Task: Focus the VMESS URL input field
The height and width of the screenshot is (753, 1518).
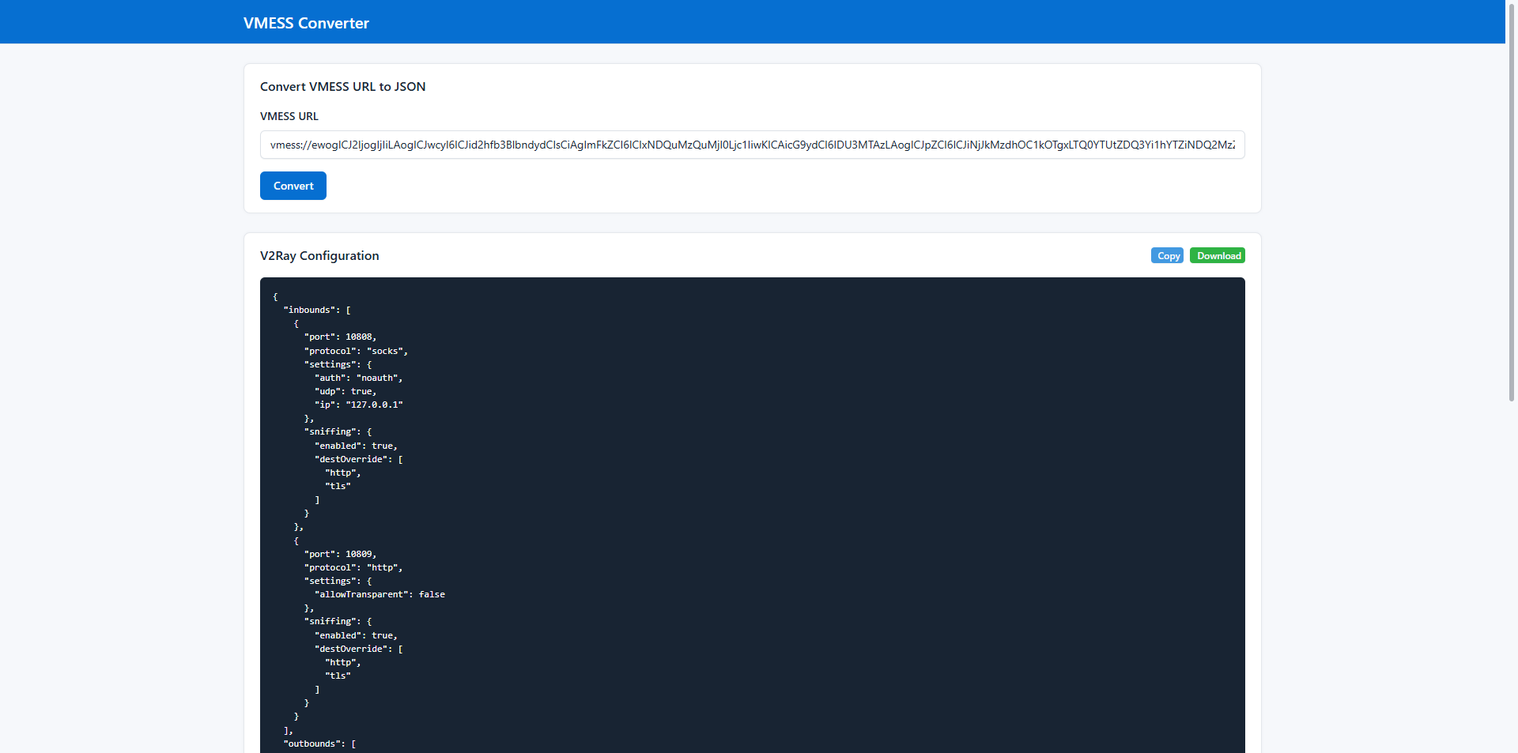Action: (x=752, y=145)
